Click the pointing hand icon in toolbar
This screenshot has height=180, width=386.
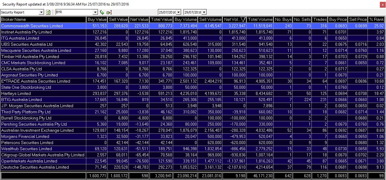coord(109,12)
